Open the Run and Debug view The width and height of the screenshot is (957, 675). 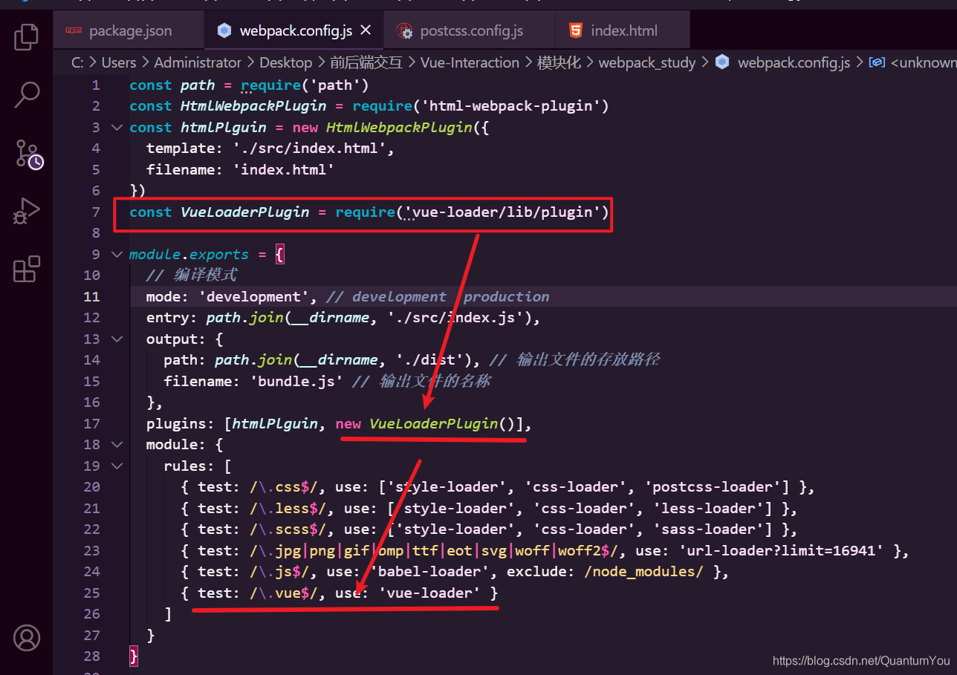pyautogui.click(x=27, y=212)
